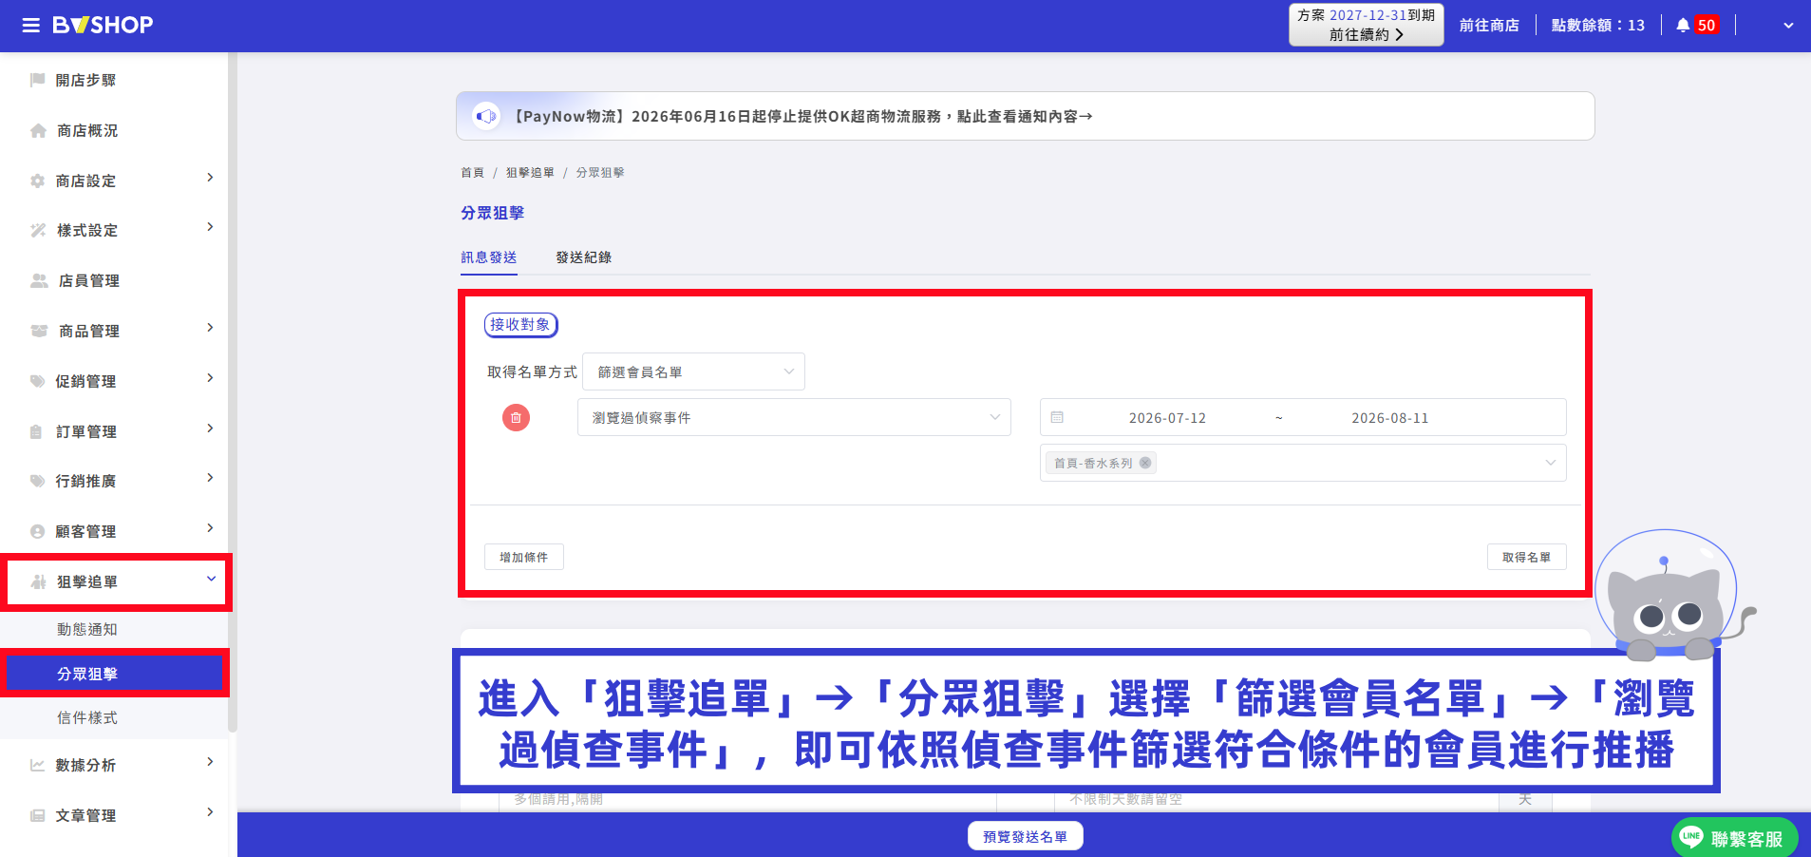Remove the 首頁-香水系列 tag
Screen dimensions: 1811x857
pyautogui.click(x=1145, y=463)
